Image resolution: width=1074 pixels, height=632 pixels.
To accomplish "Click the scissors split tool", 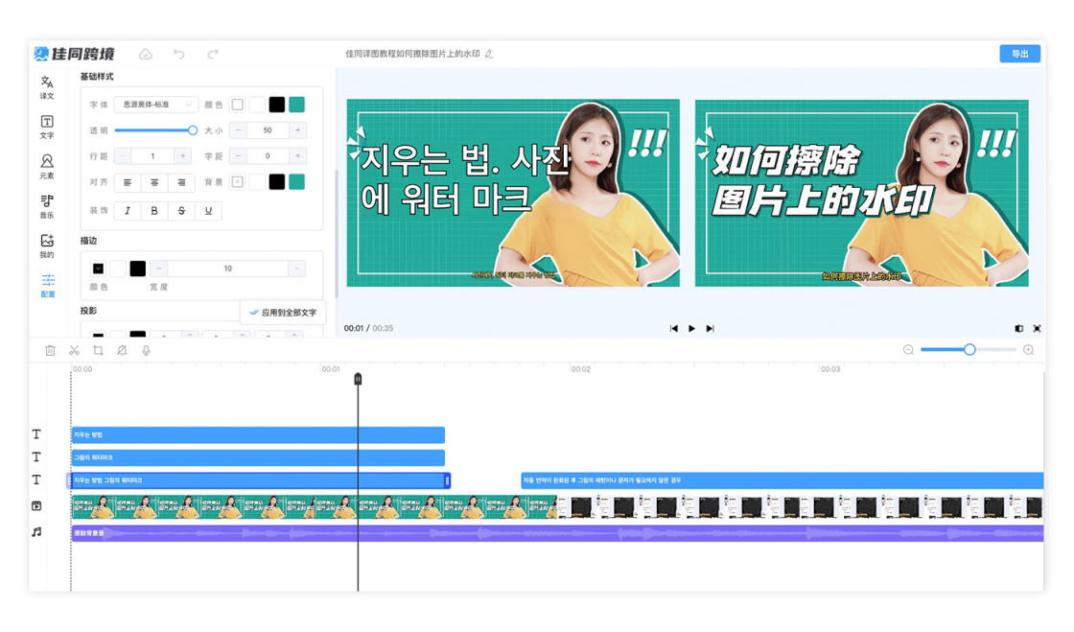I will (x=74, y=351).
